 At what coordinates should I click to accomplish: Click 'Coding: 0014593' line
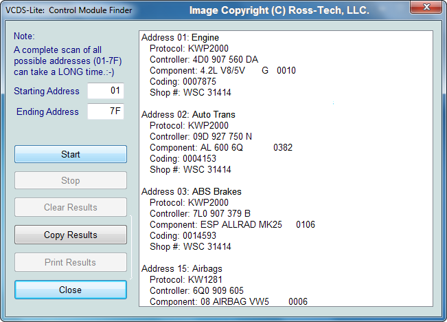click(x=183, y=235)
